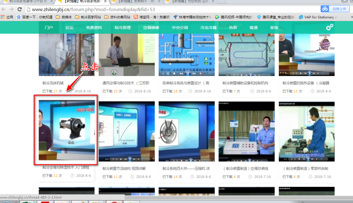Click the browser forward arrow
The width and height of the screenshot is (353, 203).
11,9
